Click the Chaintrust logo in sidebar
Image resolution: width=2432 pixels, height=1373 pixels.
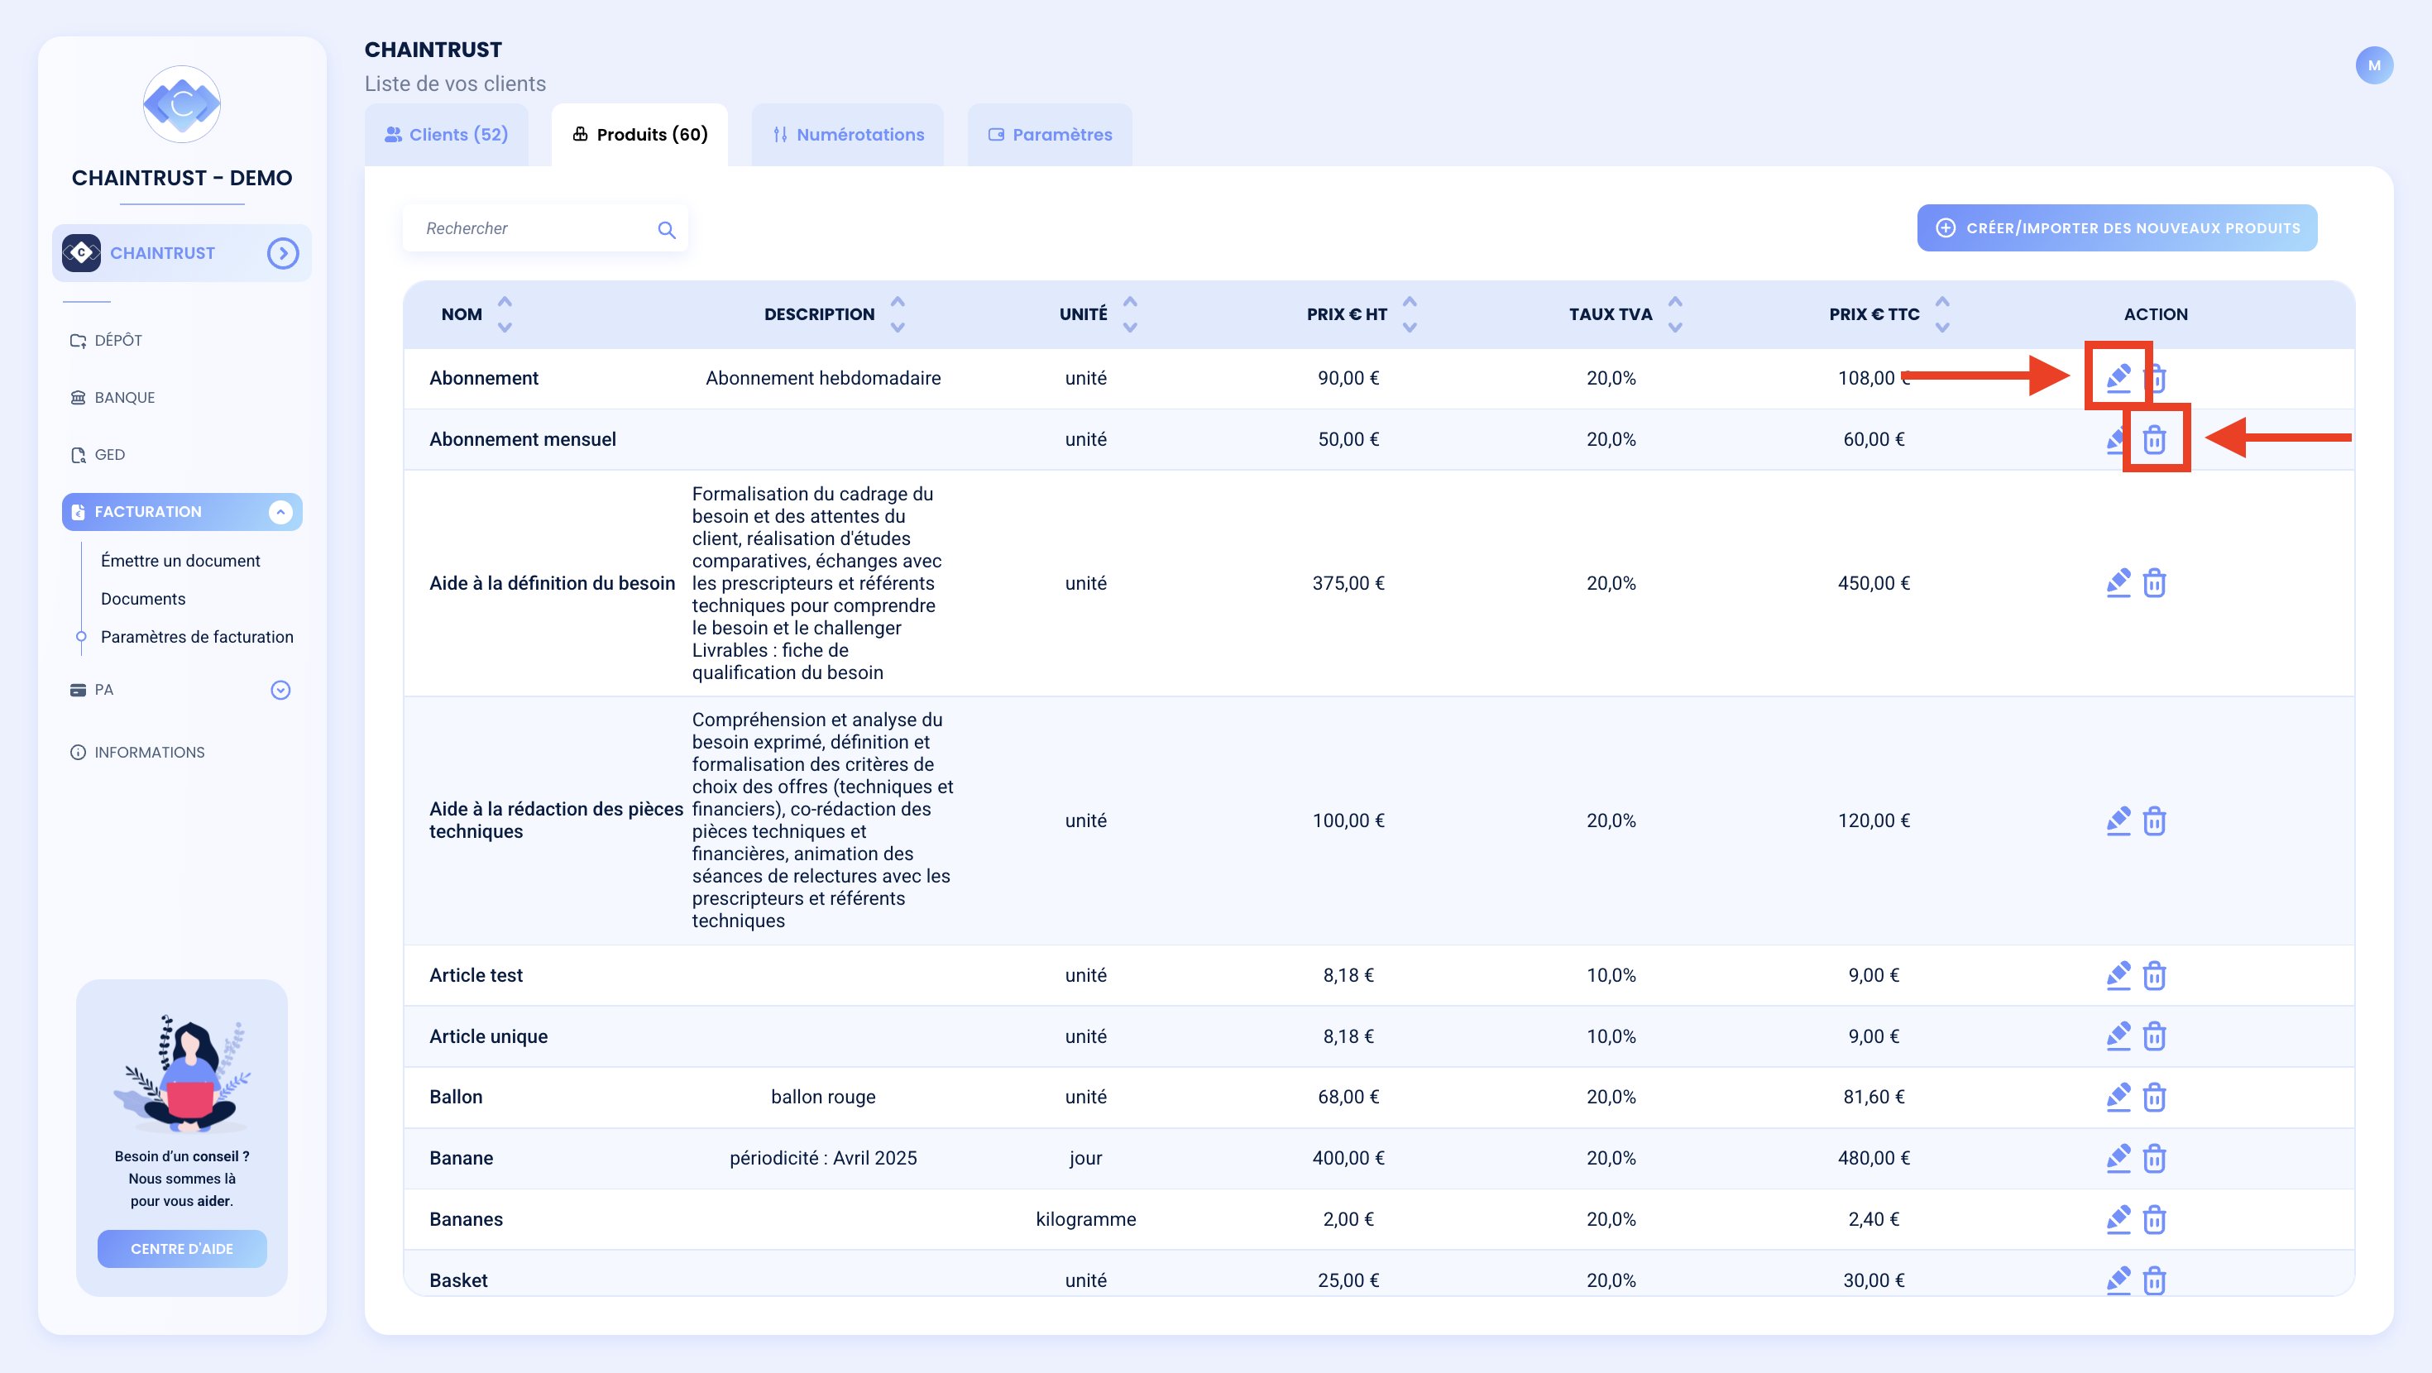click(x=181, y=104)
